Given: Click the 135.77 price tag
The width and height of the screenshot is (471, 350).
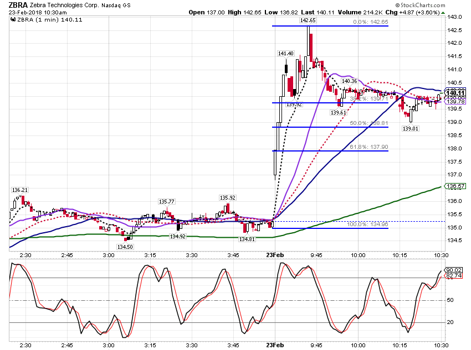Looking at the screenshot, I should point(166,202).
